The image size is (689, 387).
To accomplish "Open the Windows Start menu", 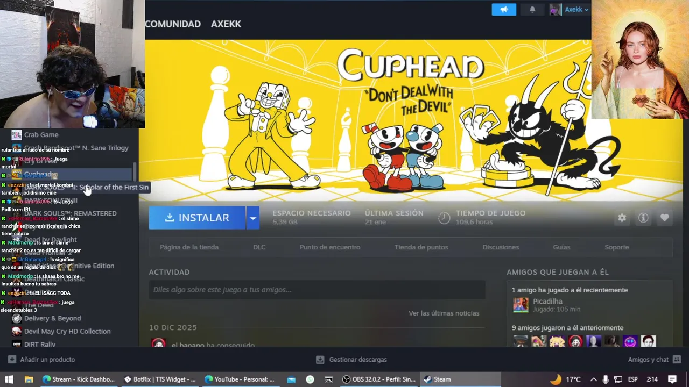I will 9,379.
